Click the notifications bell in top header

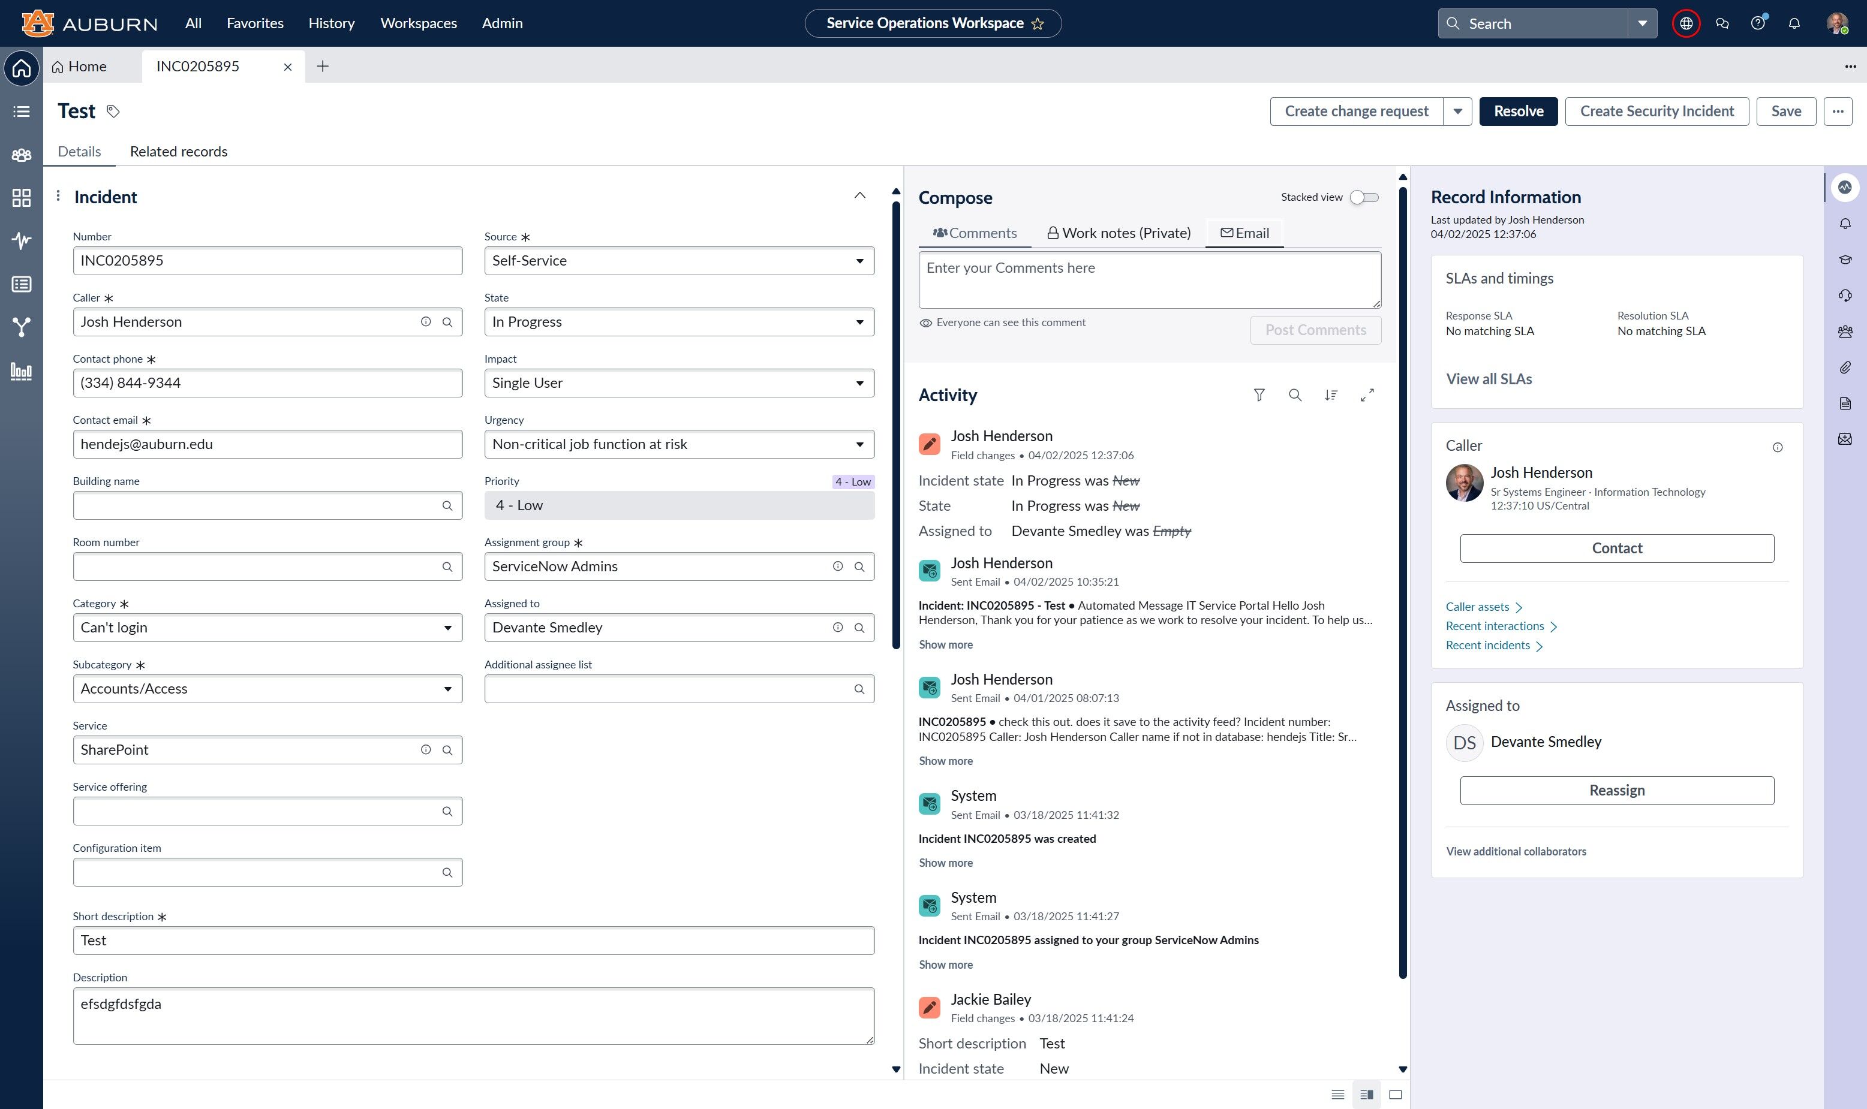[x=1794, y=23]
